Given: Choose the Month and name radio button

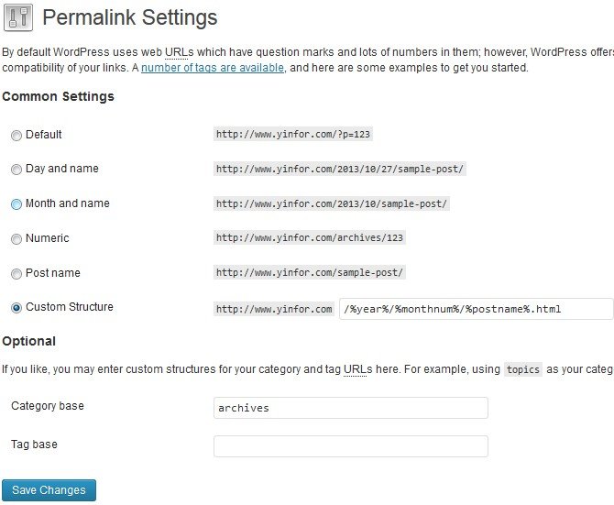Looking at the screenshot, I should click(16, 204).
